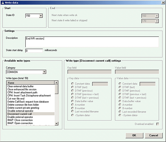
Task: Open Next state when write ok dropdown
Action: click(x=157, y=16)
